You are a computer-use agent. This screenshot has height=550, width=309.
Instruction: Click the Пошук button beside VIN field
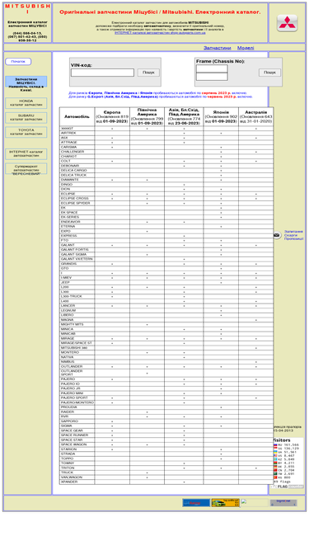tap(148, 73)
